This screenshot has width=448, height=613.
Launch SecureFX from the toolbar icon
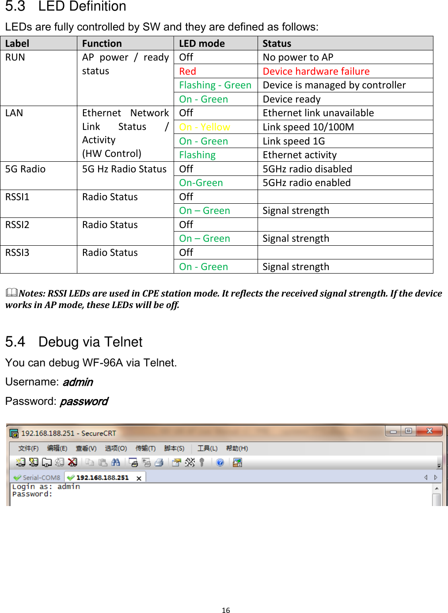[x=237, y=462]
